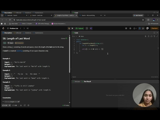Toggle the Auto lock setting
This screenshot has height=120, width=160.
(x=81, y=36)
